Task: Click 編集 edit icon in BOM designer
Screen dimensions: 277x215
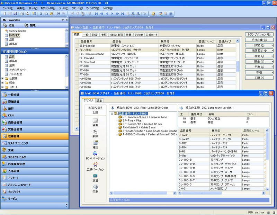Action: (x=95, y=123)
